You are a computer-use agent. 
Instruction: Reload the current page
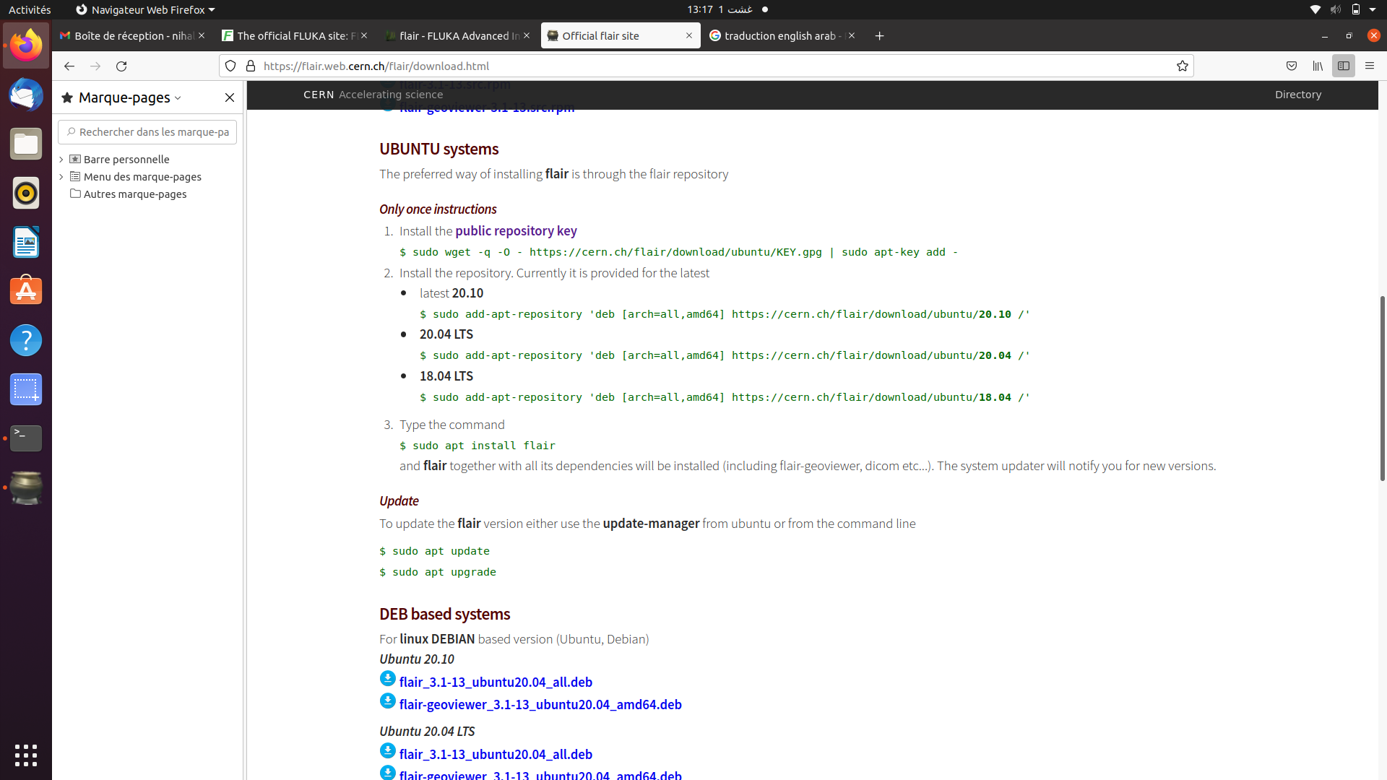pyautogui.click(x=121, y=66)
